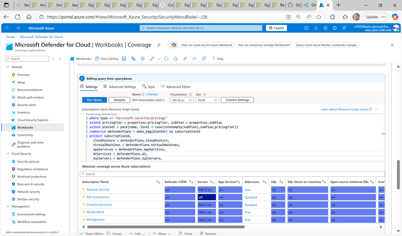Image resolution: width=402 pixels, height=236 pixels.
Task: Collapse the General section in sidebar
Action: [8, 67]
